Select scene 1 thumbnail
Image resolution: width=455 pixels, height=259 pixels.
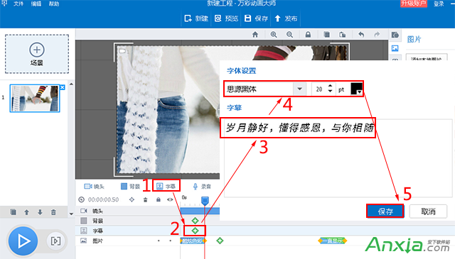[x=35, y=99]
